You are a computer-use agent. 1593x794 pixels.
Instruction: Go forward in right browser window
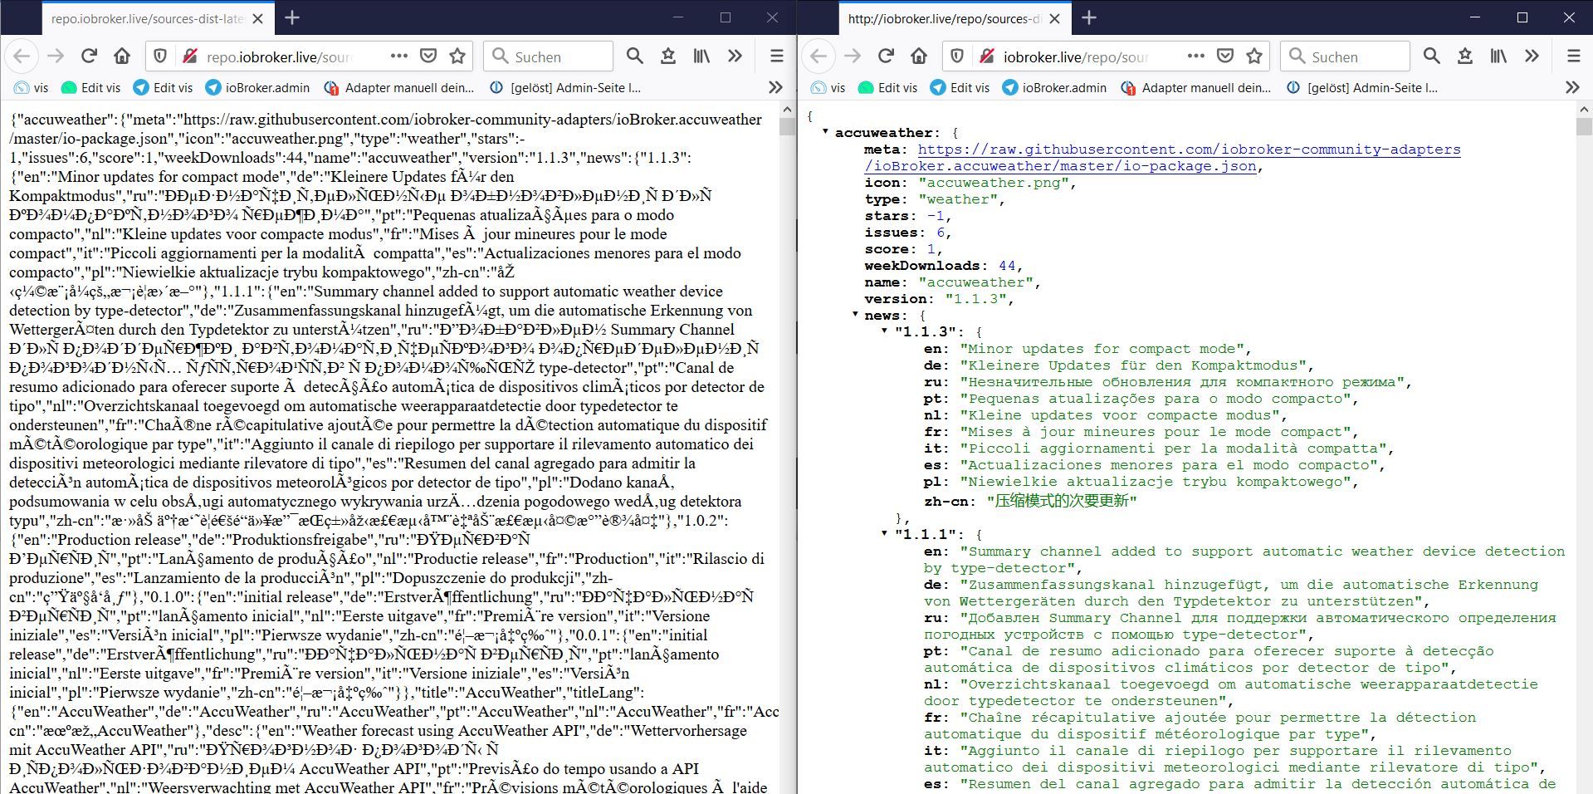tap(853, 56)
